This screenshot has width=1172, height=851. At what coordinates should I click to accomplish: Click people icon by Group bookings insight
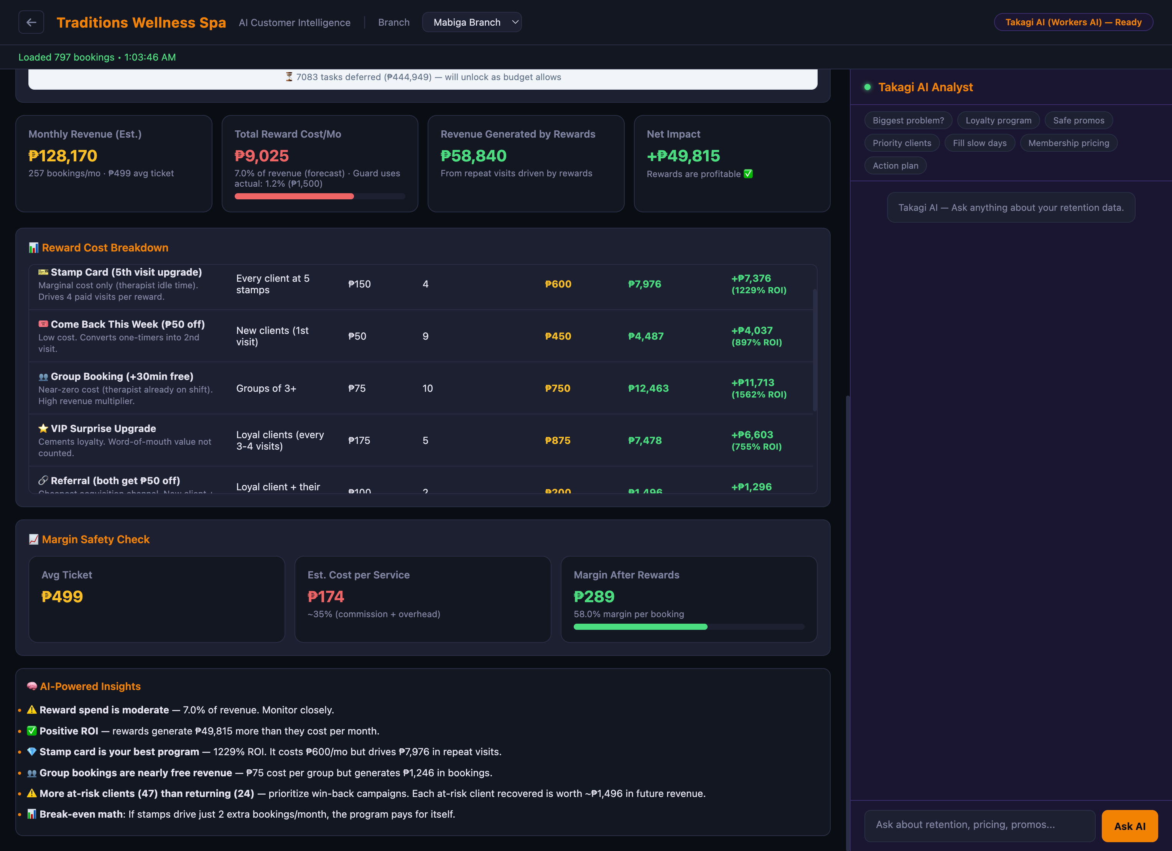[32, 773]
